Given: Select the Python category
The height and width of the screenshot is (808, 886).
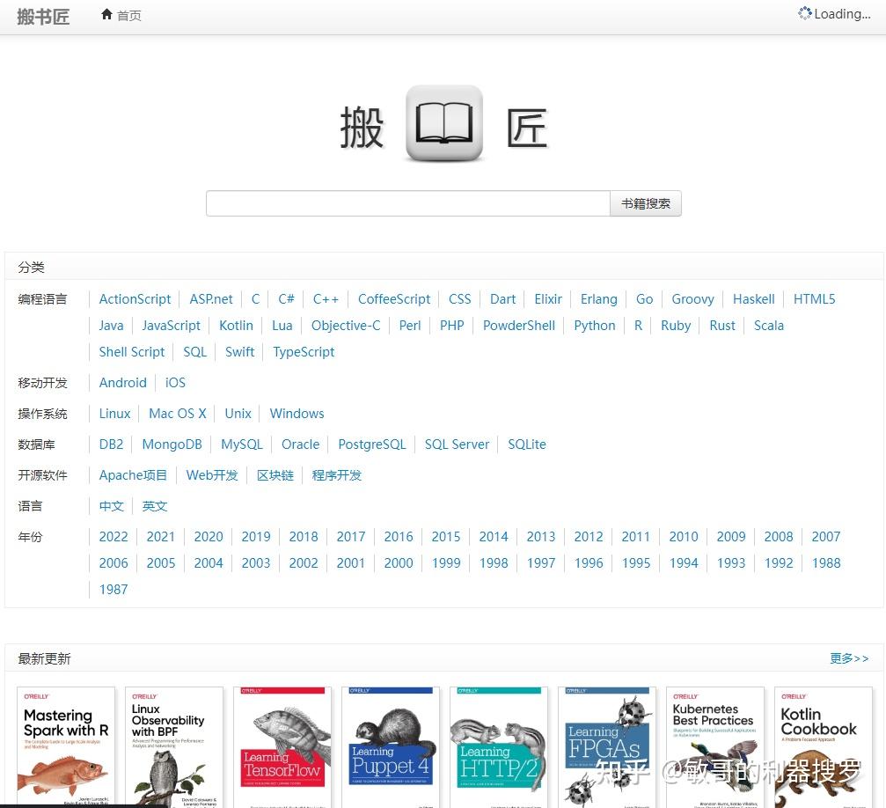Looking at the screenshot, I should coord(595,326).
